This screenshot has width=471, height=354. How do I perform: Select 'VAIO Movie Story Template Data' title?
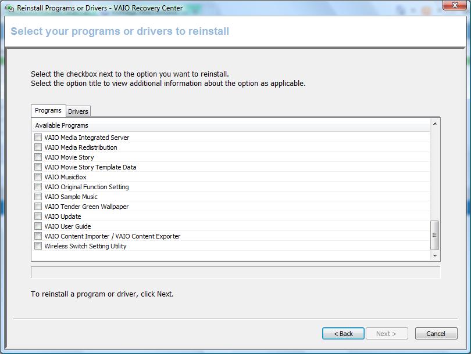point(90,167)
